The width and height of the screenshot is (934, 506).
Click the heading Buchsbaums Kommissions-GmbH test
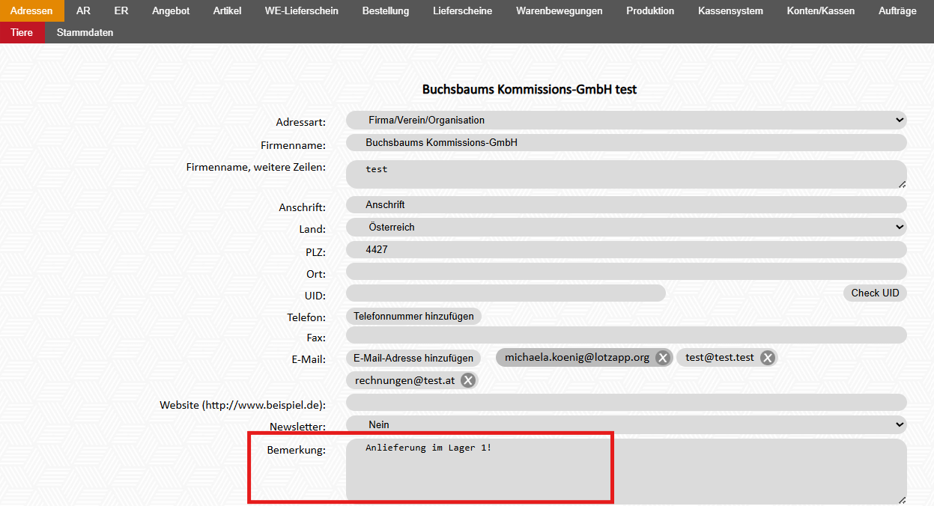(x=530, y=89)
